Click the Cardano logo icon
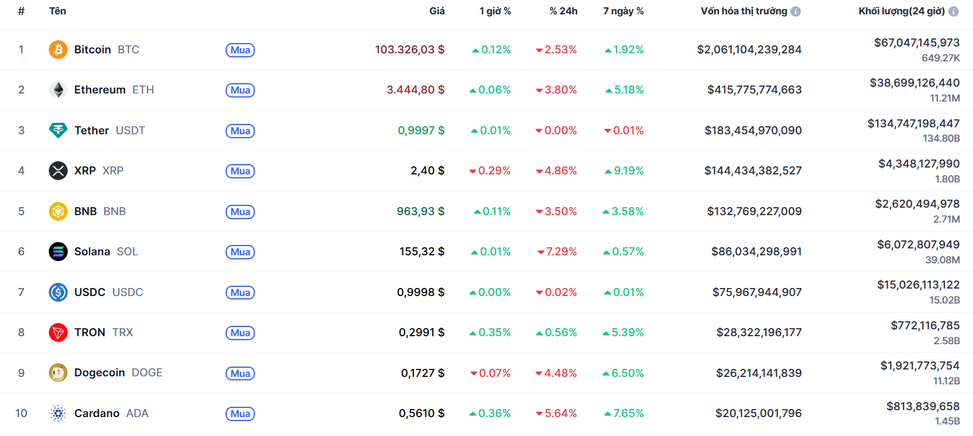 (58, 414)
